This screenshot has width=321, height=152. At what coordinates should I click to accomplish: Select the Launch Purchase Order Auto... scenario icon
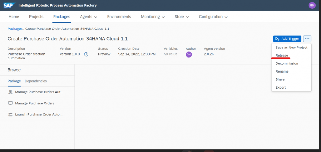(10, 114)
